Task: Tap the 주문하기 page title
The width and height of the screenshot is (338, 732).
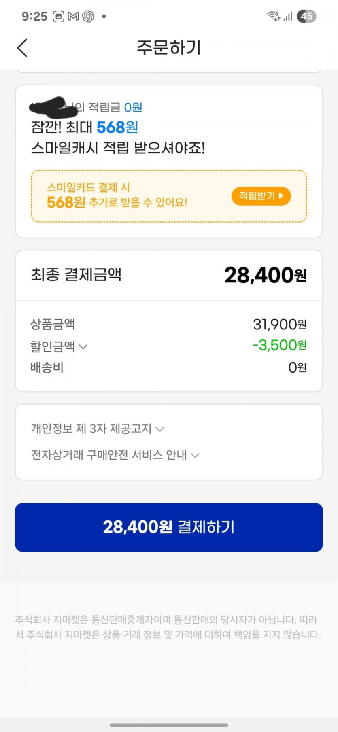Action: tap(169, 47)
